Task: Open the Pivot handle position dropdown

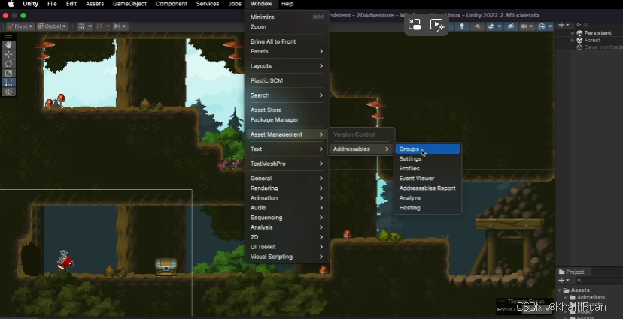Action: pos(20,26)
